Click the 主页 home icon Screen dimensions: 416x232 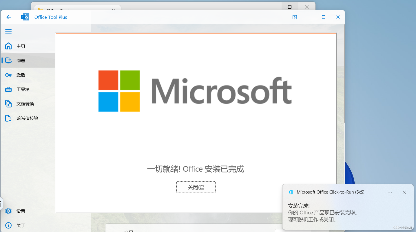(x=8, y=46)
